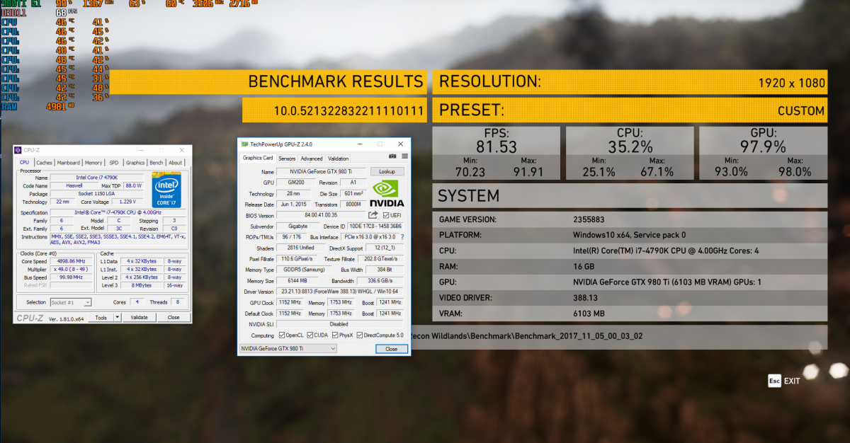Image resolution: width=850 pixels, height=443 pixels.
Task: Click the GPU usage value 97.9%
Action: 763,147
